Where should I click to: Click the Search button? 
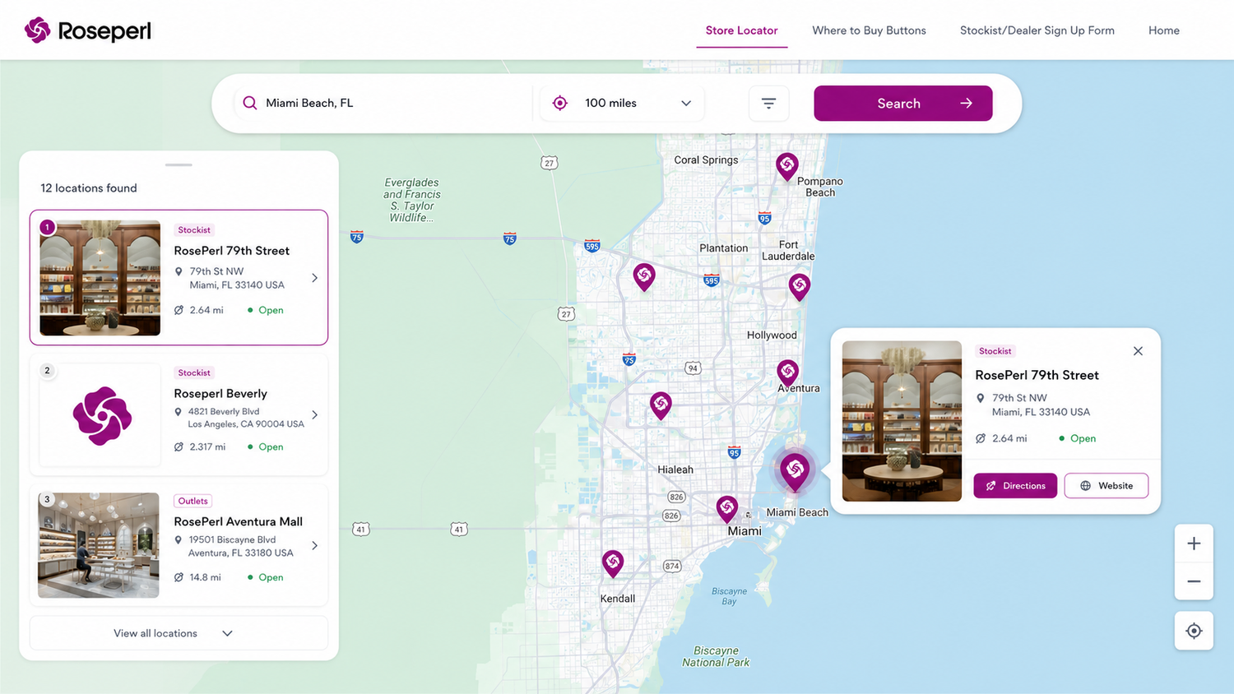(903, 104)
